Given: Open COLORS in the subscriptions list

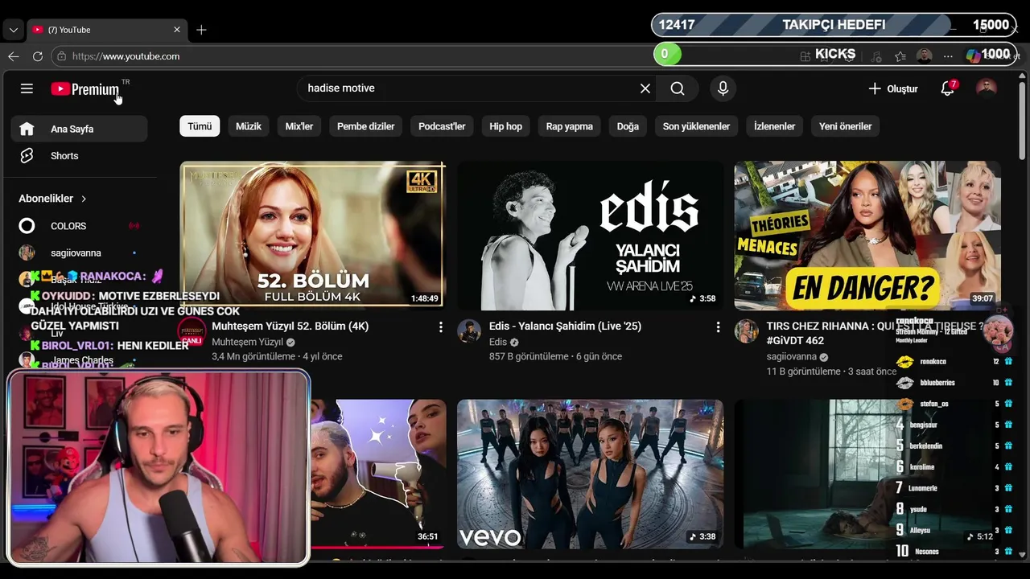Looking at the screenshot, I should click(68, 226).
